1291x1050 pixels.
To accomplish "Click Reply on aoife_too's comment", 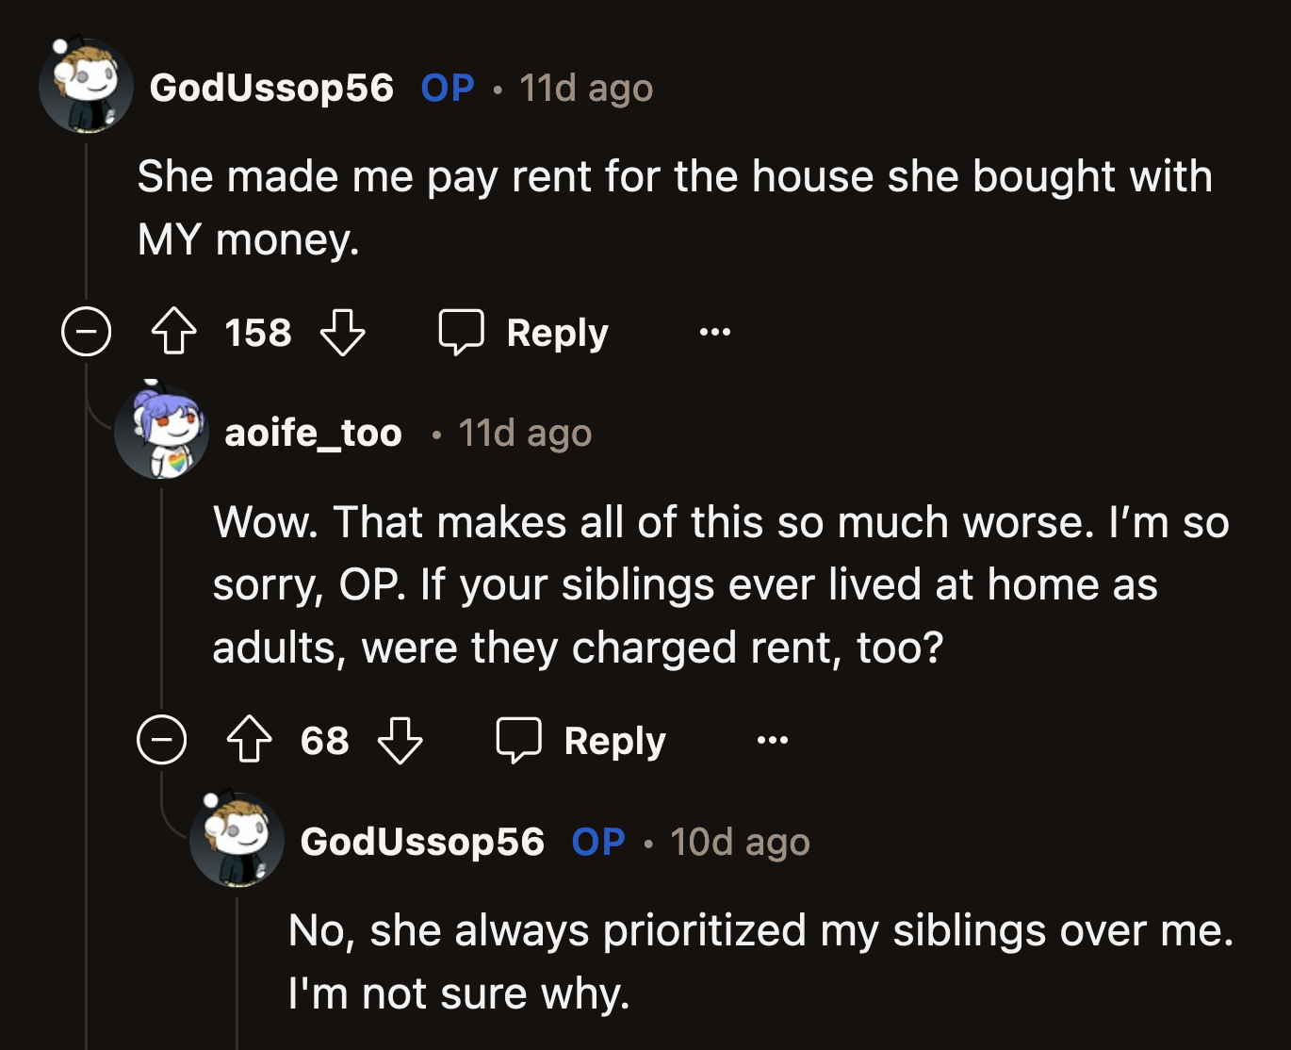I will click(614, 740).
